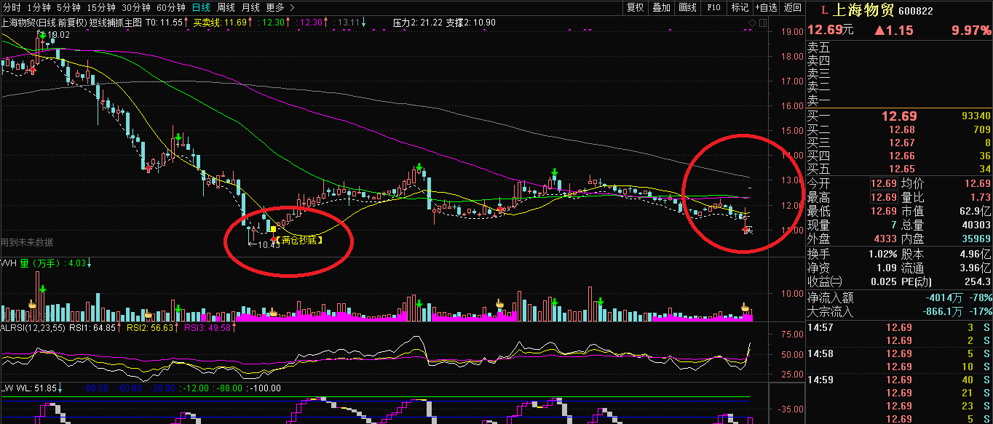Click the red up triangle next to 1.15

tap(879, 31)
